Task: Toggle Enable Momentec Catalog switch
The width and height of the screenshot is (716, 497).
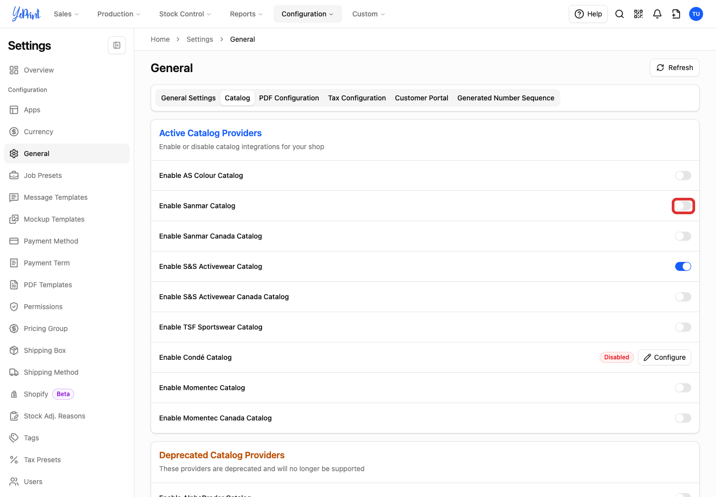Action: (683, 388)
